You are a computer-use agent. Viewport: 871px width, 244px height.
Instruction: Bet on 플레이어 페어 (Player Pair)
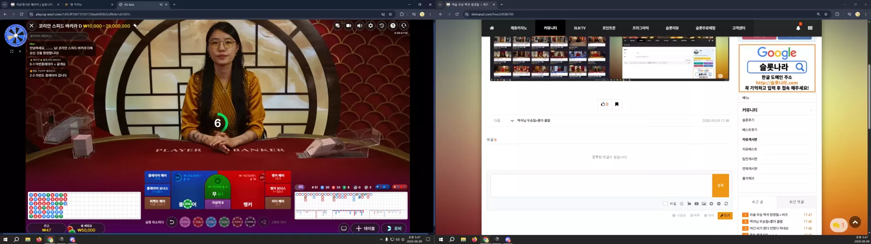[157, 177]
